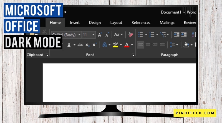Open Customize Quick Access Toolbar arrow

pyautogui.click(x=65, y=12)
